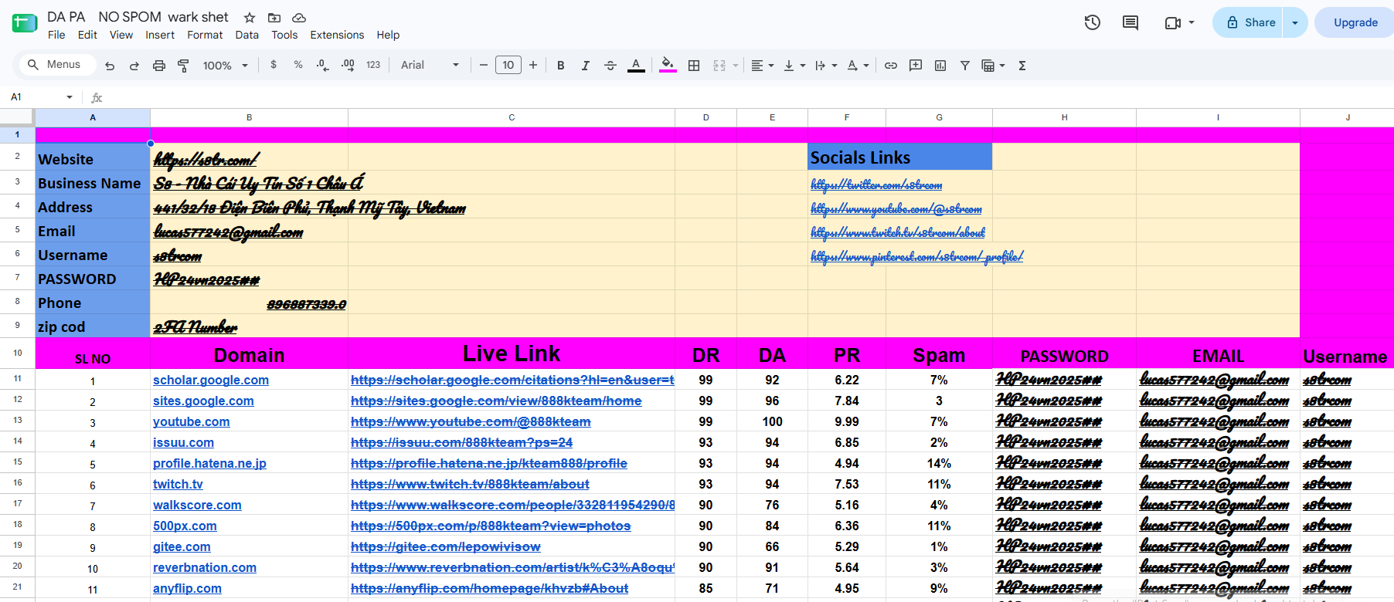
Task: Redo the last undone action
Action: point(134,66)
